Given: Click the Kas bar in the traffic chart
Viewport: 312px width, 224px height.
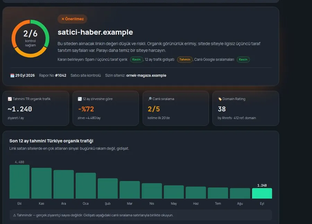Looking at the screenshot, I should 41,183.
